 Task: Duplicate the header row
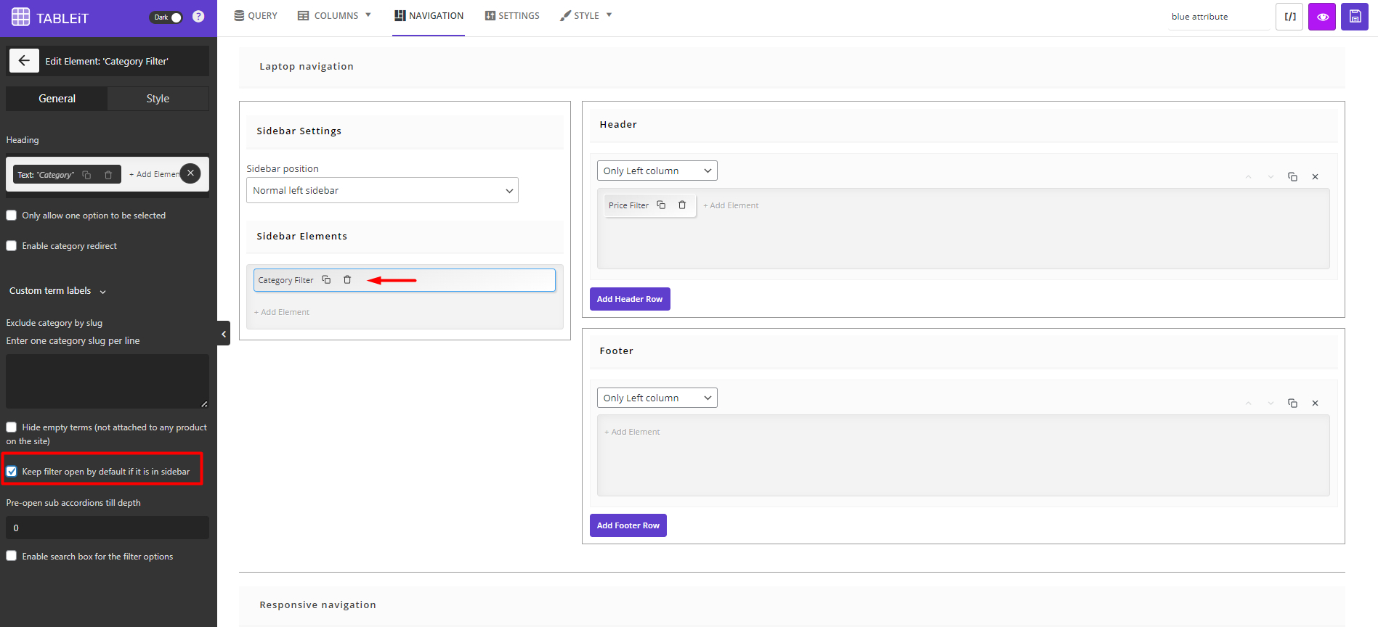coord(1292,177)
